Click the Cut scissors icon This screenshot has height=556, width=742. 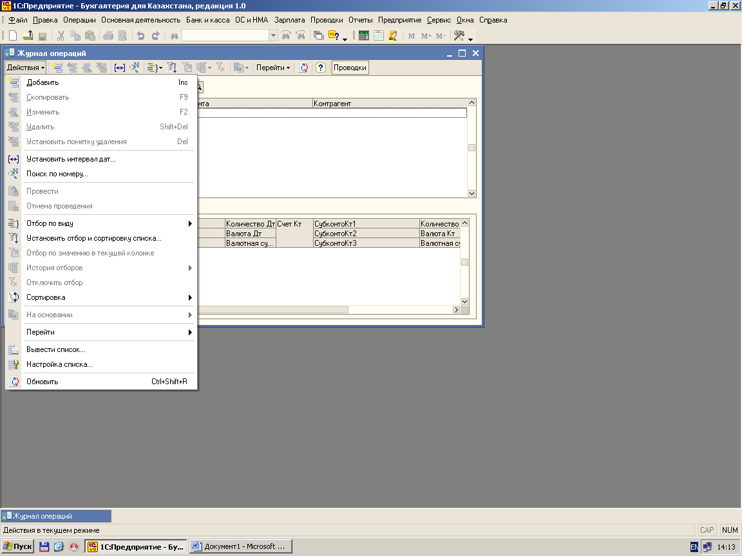coord(61,35)
